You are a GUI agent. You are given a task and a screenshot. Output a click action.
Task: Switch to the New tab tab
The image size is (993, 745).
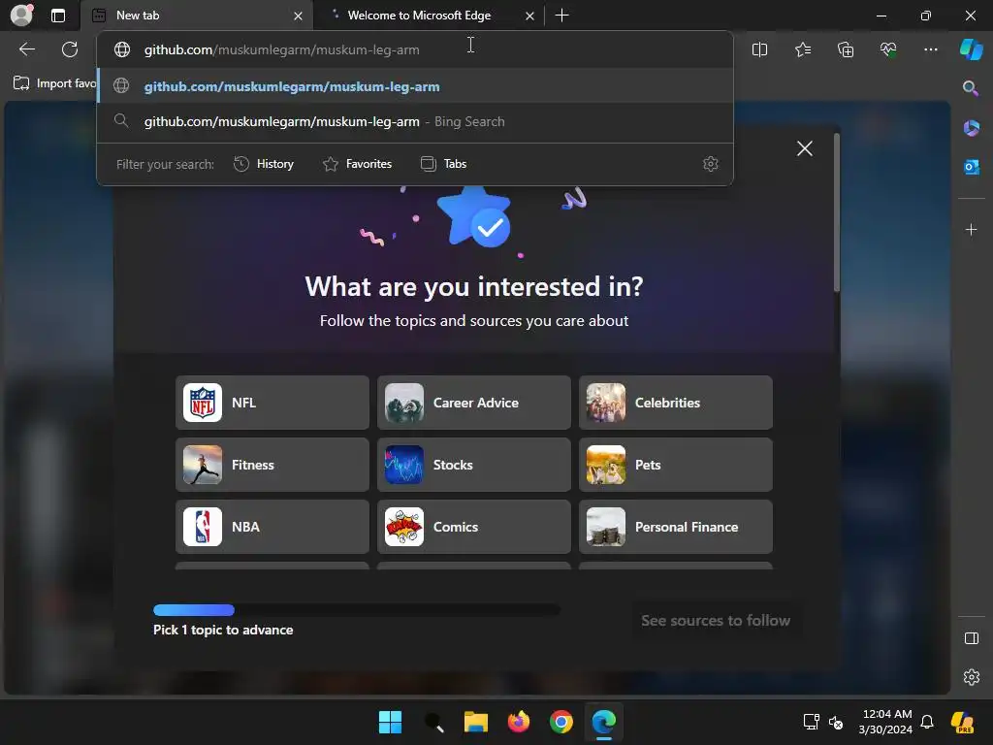[198, 16]
